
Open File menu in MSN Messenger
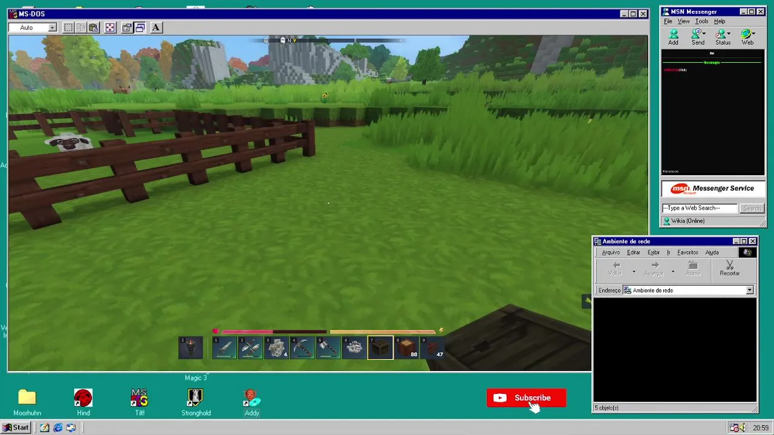tap(668, 21)
